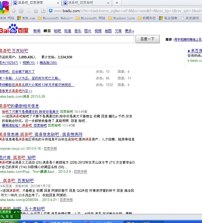Image resolution: width=202 pixels, height=223 pixels.
Task: Open post 有一条路，人以为正
Action: tap(30, 78)
